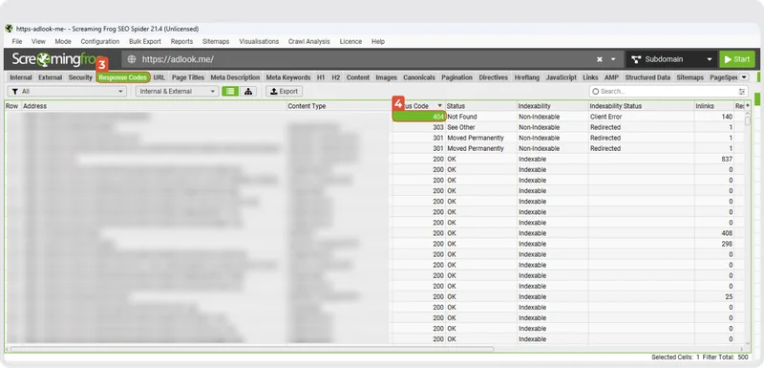Open the Internal & External dropdown
Screen dimensions: 764x368
[177, 91]
